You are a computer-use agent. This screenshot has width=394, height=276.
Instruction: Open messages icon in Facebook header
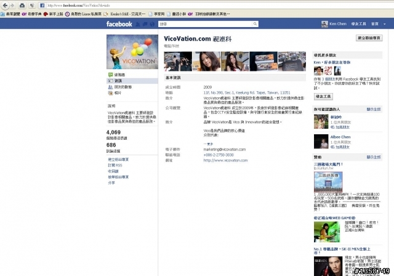coord(145,24)
